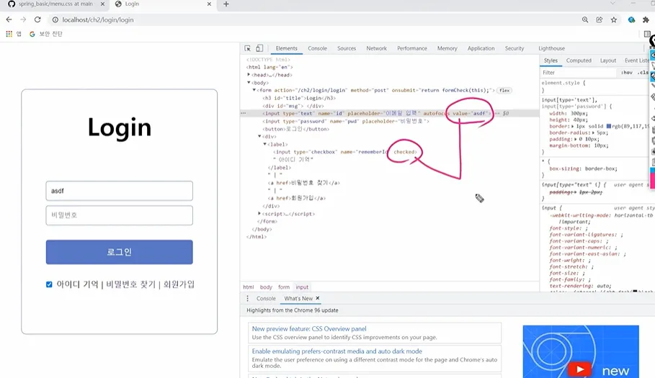Image resolution: width=655 pixels, height=378 pixels.
Task: Follow the 비밀번호 찾기 link
Action: (x=130, y=284)
